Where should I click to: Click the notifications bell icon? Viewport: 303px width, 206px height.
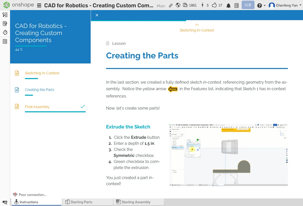pos(229,5)
